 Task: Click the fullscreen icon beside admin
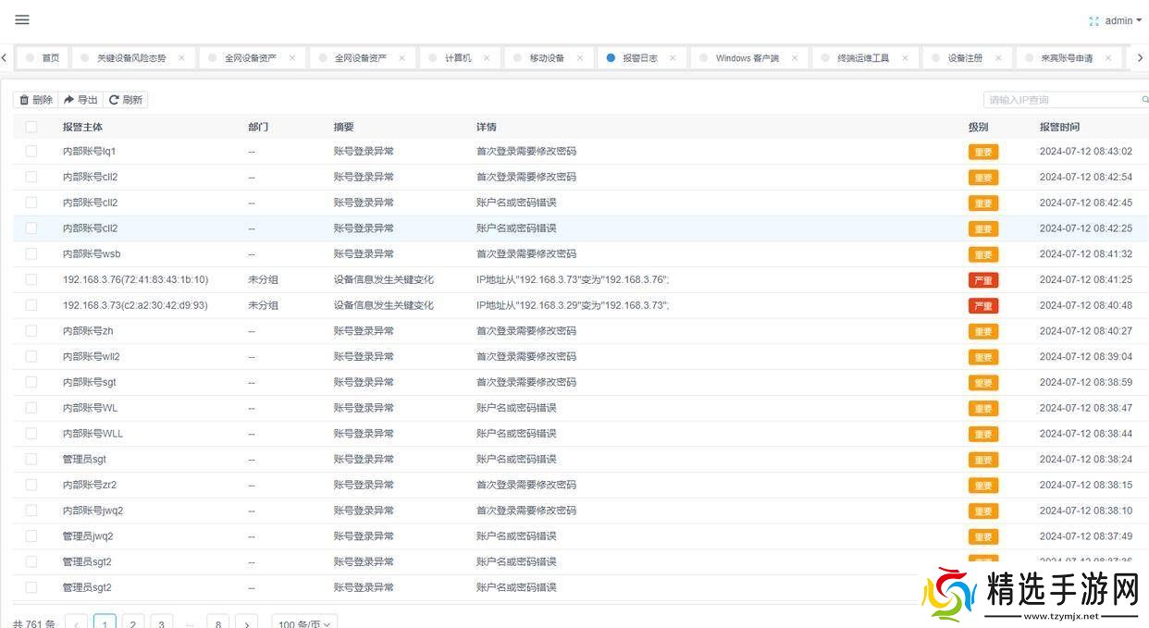click(x=1094, y=21)
